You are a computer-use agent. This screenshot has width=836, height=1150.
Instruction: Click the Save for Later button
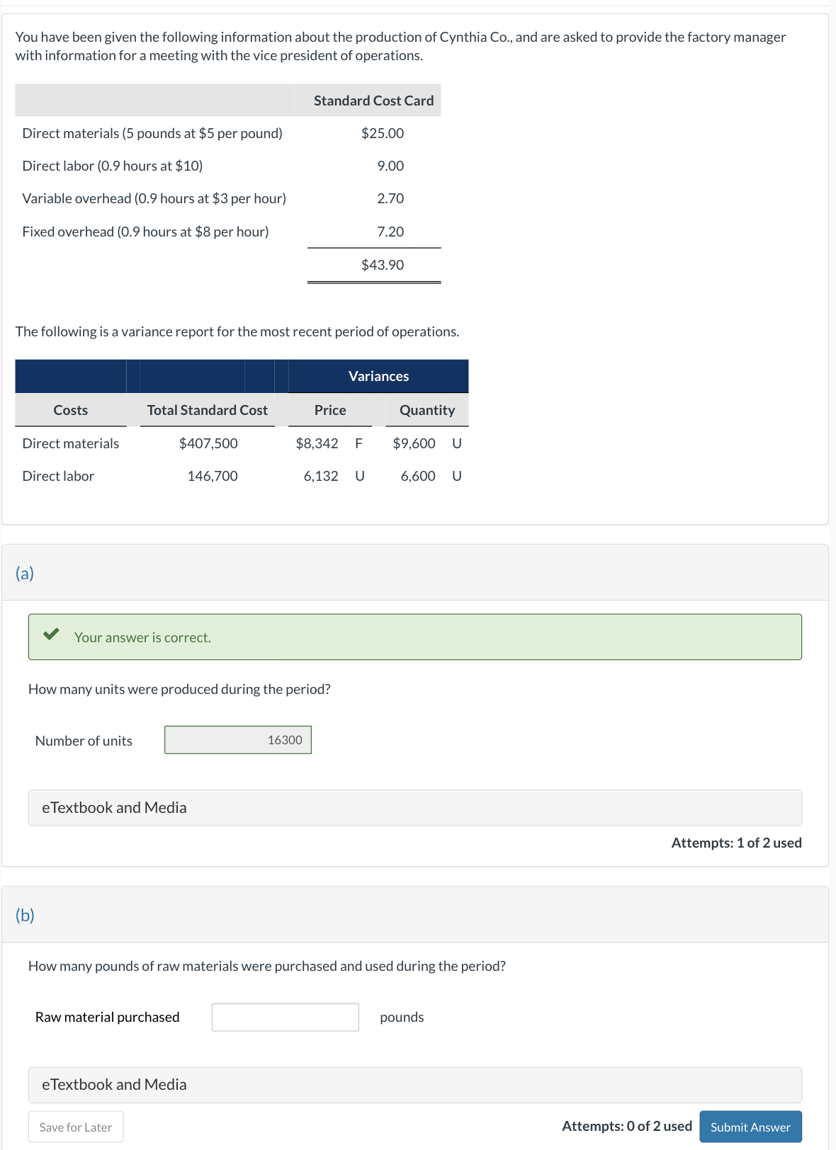click(76, 1127)
